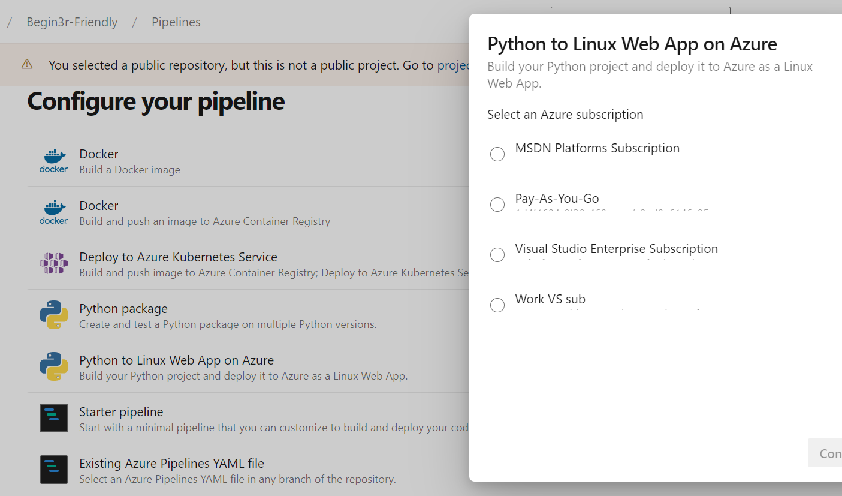
Task: Open the Pipelines breadcrumb item
Action: pos(176,22)
